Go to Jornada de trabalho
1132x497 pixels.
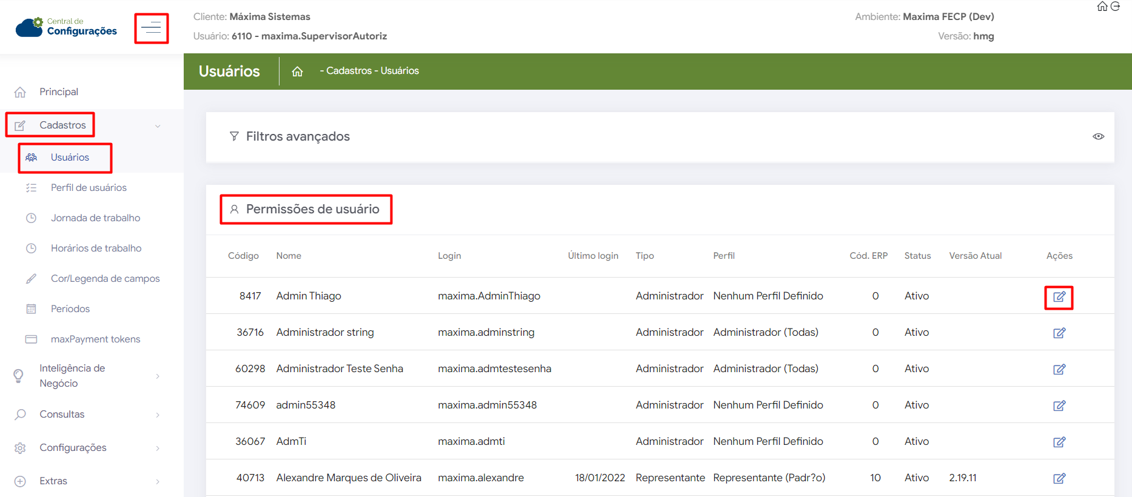coord(95,218)
